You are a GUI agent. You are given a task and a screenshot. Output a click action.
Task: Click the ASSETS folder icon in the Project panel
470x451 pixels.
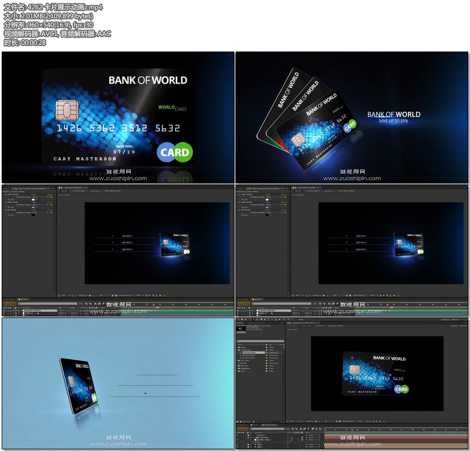pyautogui.click(x=238, y=347)
